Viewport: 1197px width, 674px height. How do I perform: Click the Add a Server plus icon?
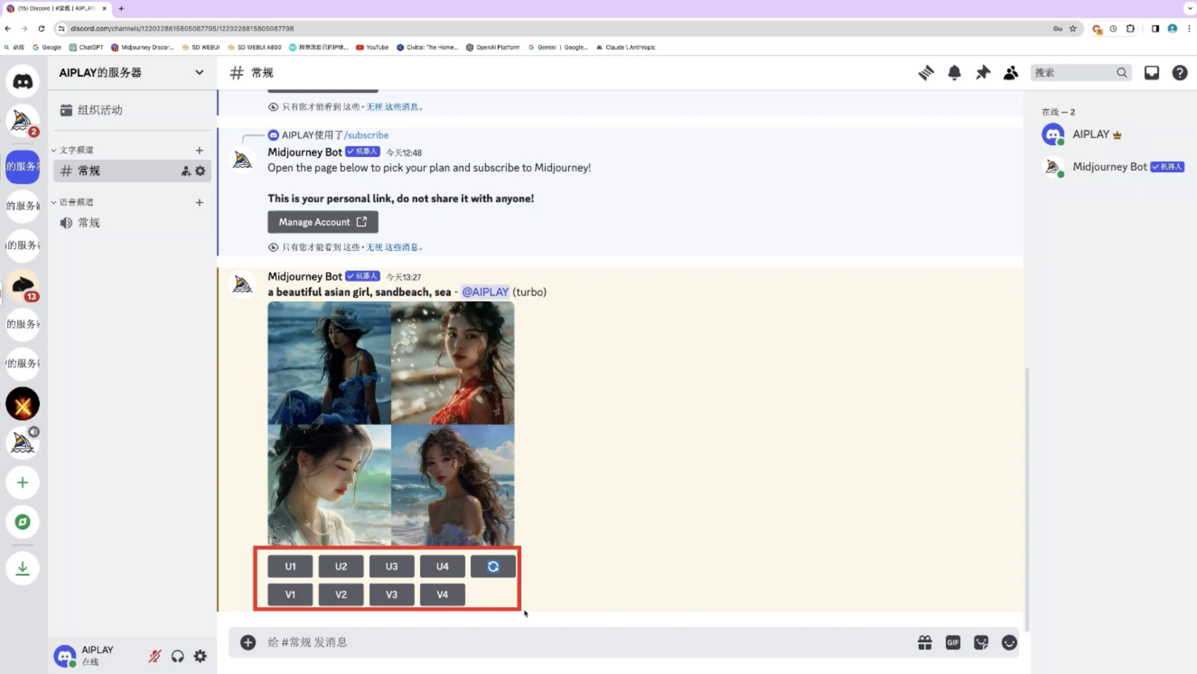point(22,483)
